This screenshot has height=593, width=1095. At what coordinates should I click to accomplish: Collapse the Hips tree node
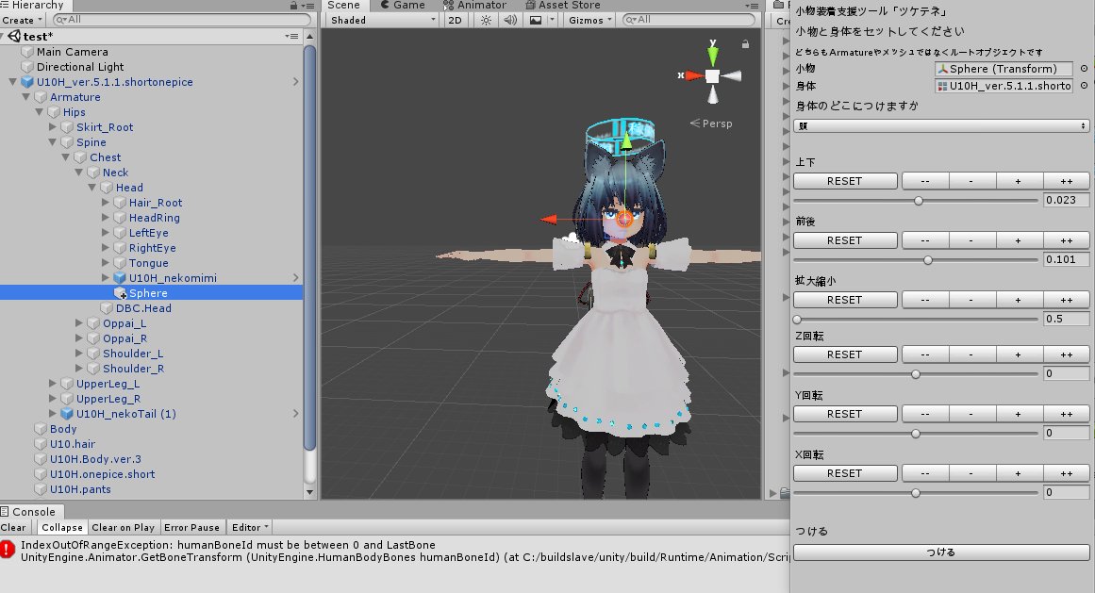[39, 112]
